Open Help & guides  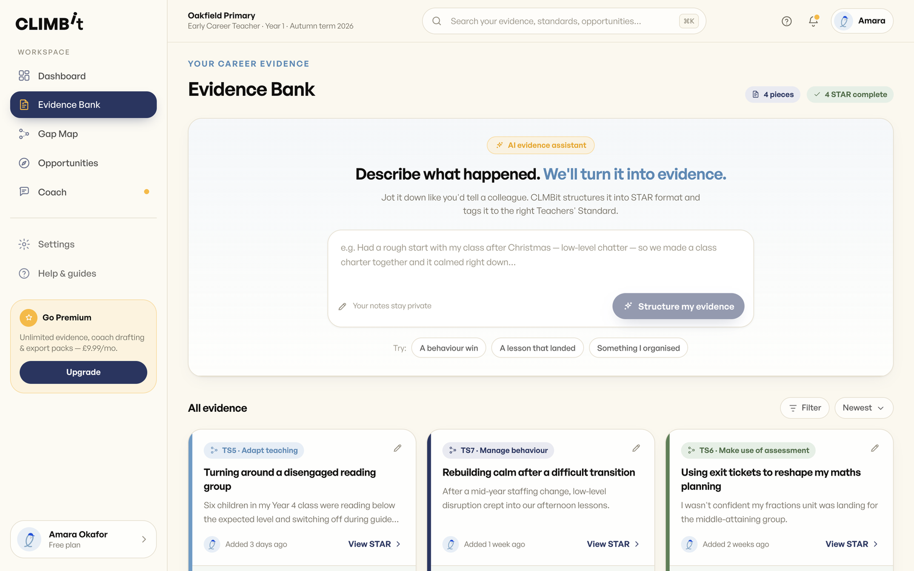coord(83,274)
